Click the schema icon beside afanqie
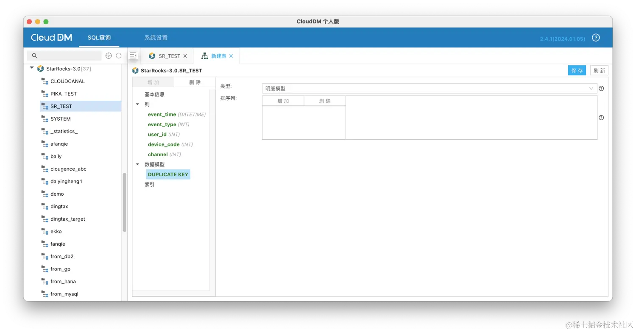This screenshot has width=636, height=332. coord(45,144)
